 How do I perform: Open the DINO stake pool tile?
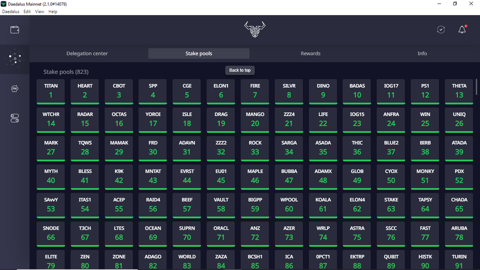point(323,92)
